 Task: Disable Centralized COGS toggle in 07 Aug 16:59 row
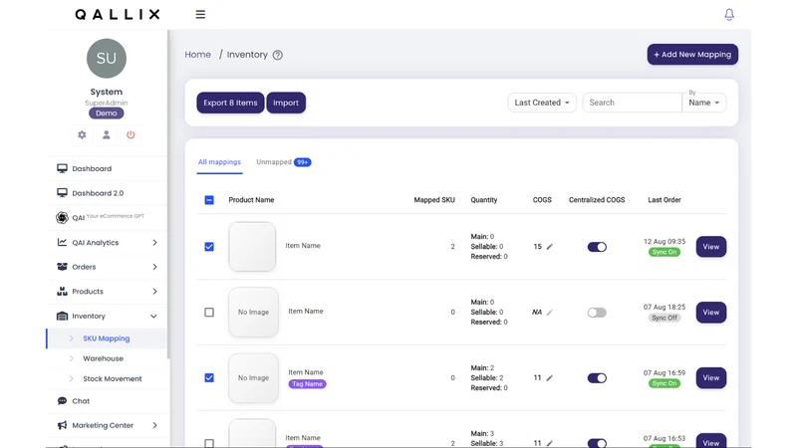597,378
